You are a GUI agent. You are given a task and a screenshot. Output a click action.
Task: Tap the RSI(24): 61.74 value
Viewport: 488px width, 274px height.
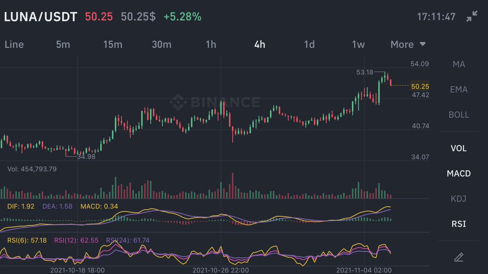tap(128, 240)
